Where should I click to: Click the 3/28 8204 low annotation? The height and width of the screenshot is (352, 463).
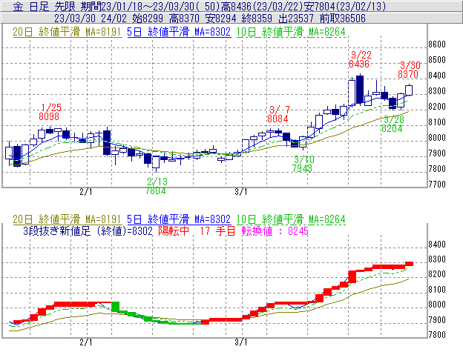pos(393,124)
